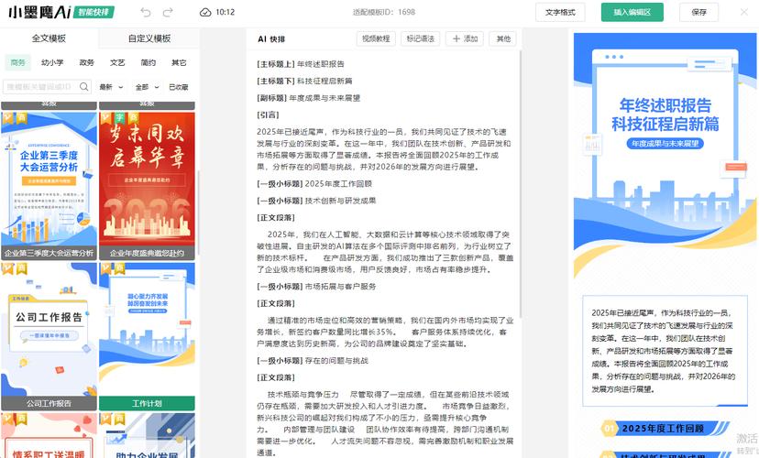Screen dimensions: 759x458
Task: Open the 标记语法 help
Action: click(x=420, y=38)
